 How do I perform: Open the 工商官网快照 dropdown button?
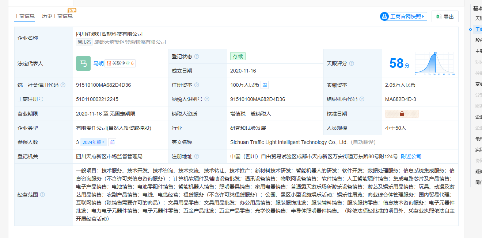tap(403, 16)
